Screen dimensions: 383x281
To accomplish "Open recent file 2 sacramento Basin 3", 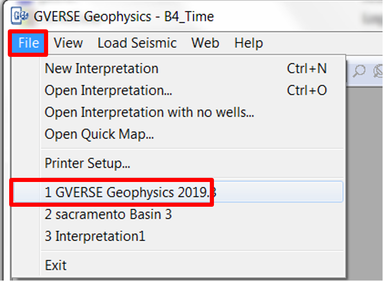I will [x=178, y=214].
